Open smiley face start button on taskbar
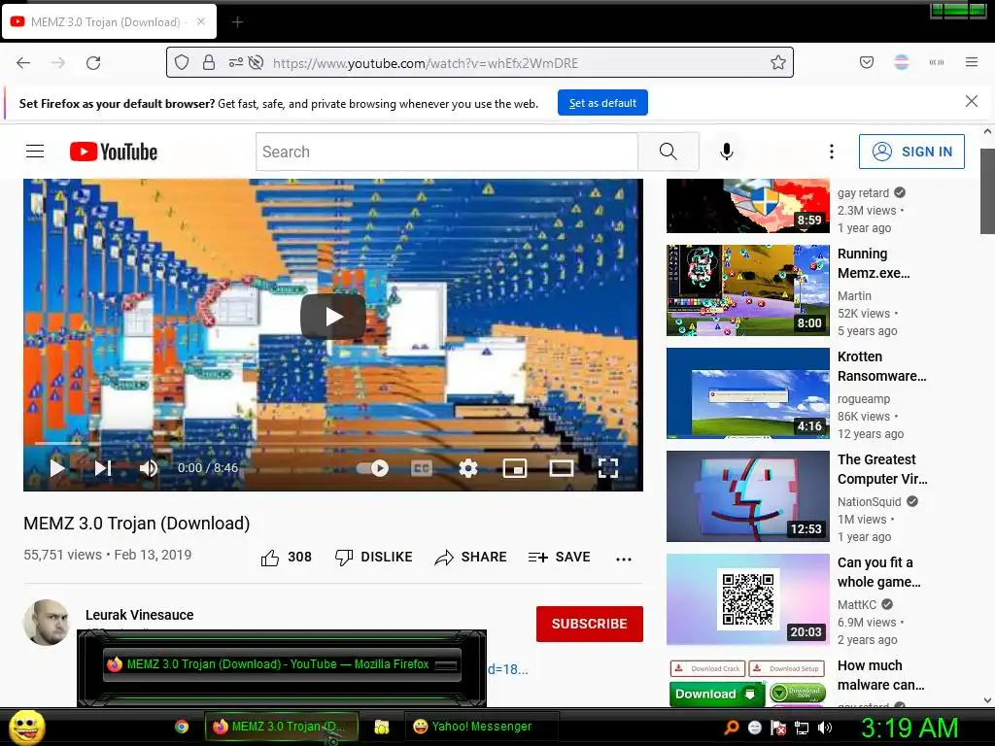This screenshot has height=746, width=995. (x=26, y=727)
